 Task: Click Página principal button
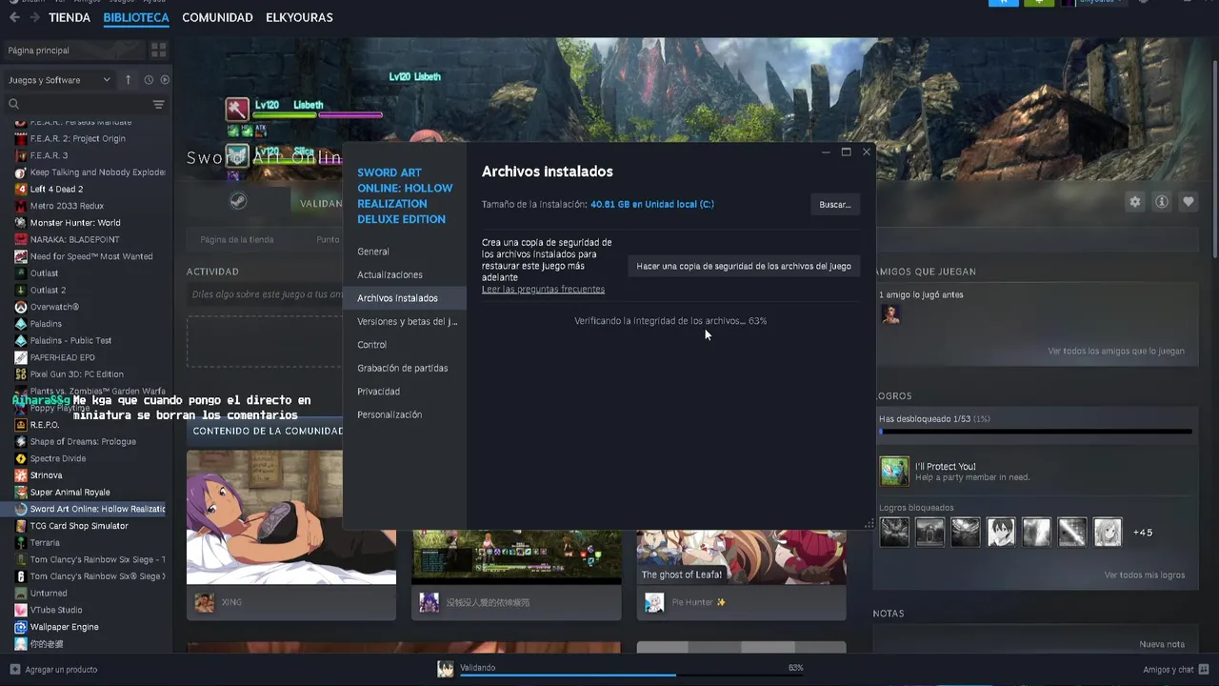pyautogui.click(x=74, y=50)
